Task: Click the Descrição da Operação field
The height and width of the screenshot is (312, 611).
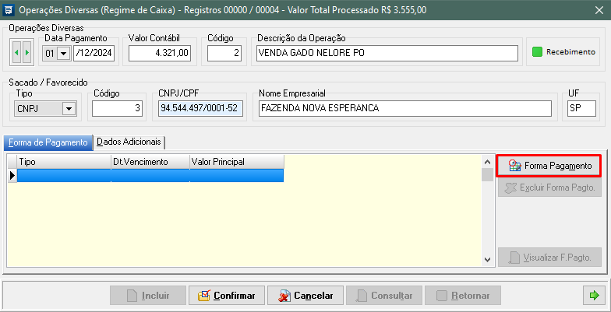Action: (x=387, y=54)
